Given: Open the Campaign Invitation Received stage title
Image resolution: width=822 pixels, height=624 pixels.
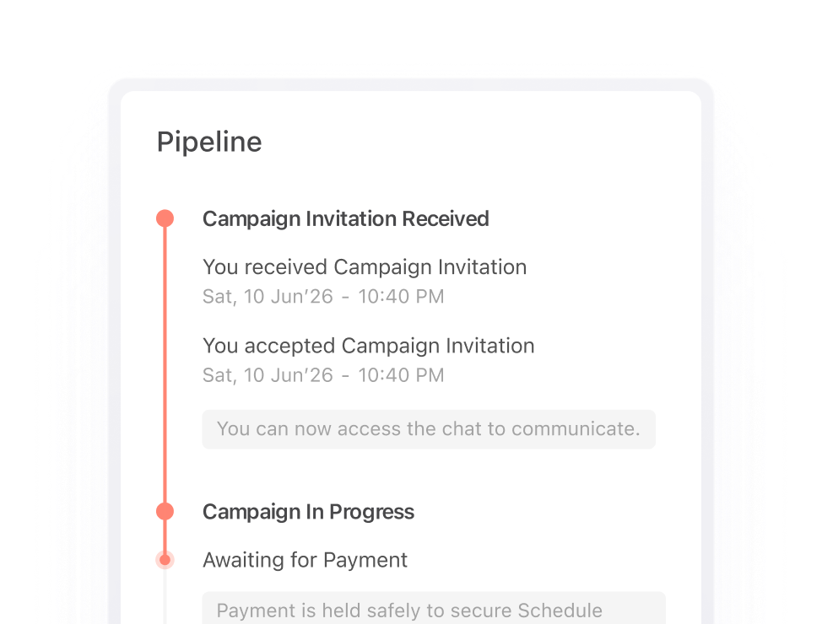Looking at the screenshot, I should click(345, 219).
